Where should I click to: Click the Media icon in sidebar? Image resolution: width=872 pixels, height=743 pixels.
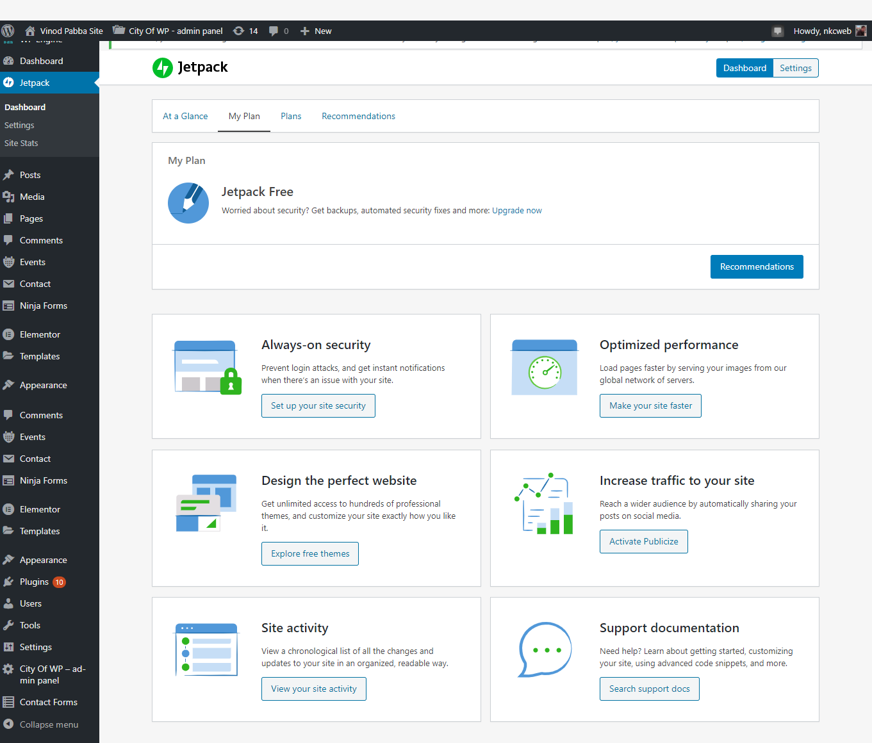[8, 197]
